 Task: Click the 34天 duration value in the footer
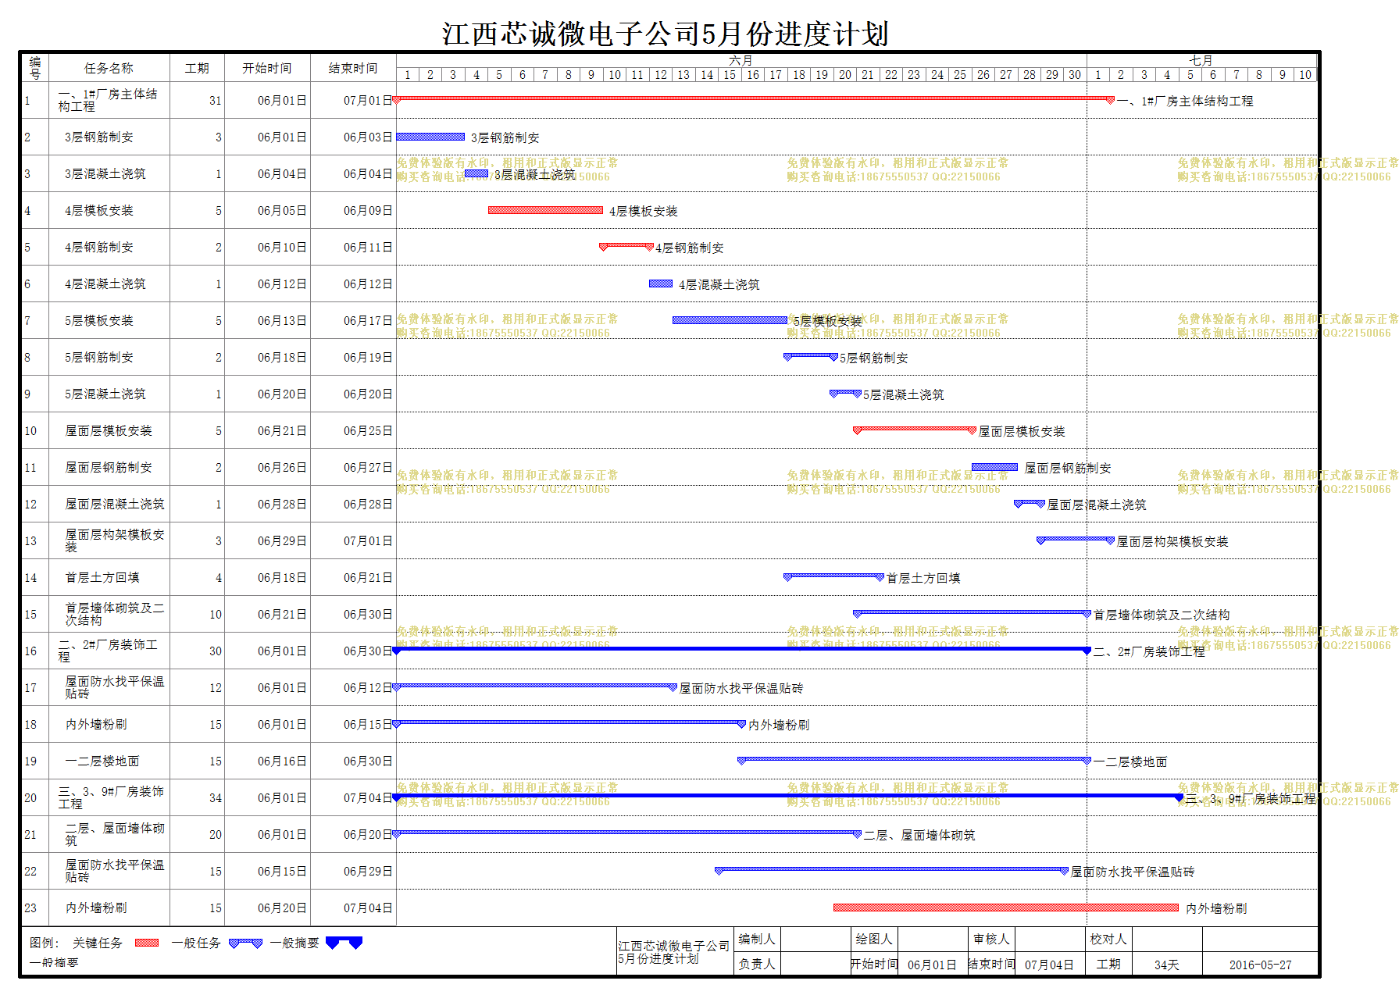[x=1167, y=965]
